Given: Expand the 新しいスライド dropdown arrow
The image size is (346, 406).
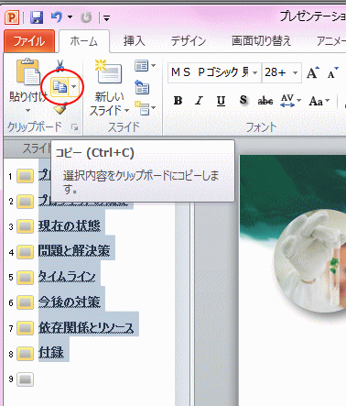Looking at the screenshot, I should [126, 110].
